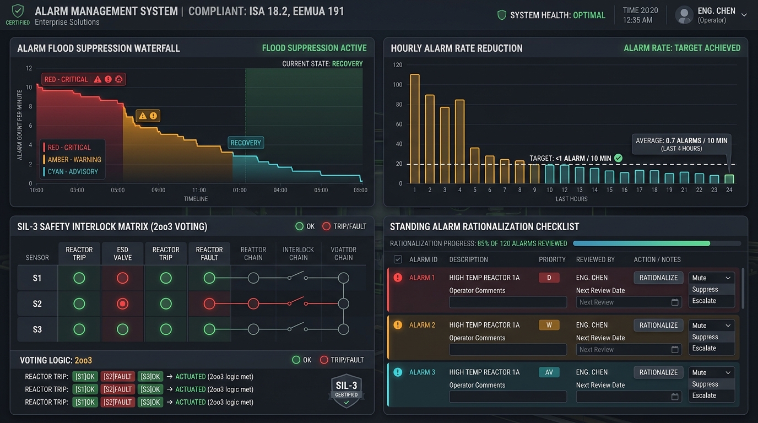Viewport: 758px width, 423px height.
Task: Click the exclamation circle in the RED - CRITICAL tag
Action: [x=108, y=79]
